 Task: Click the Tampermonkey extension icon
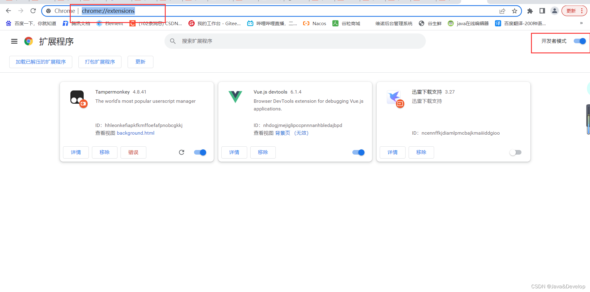[x=79, y=99]
